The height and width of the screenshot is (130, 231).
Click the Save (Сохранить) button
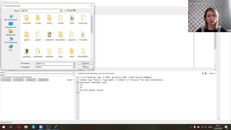pyautogui.click(x=86, y=63)
